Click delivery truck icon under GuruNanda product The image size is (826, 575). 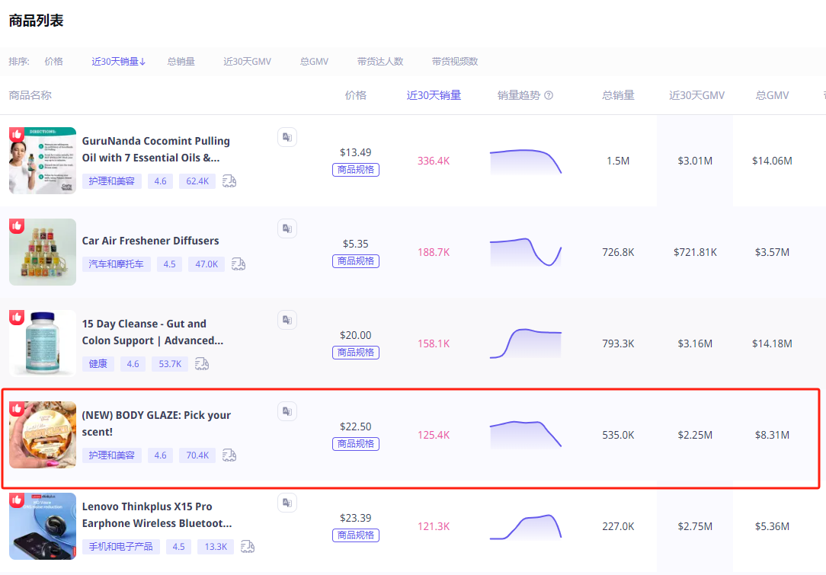[x=229, y=180]
